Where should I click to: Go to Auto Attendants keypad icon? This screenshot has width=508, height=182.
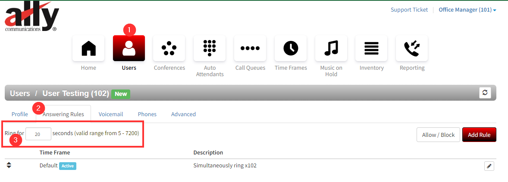pos(210,48)
